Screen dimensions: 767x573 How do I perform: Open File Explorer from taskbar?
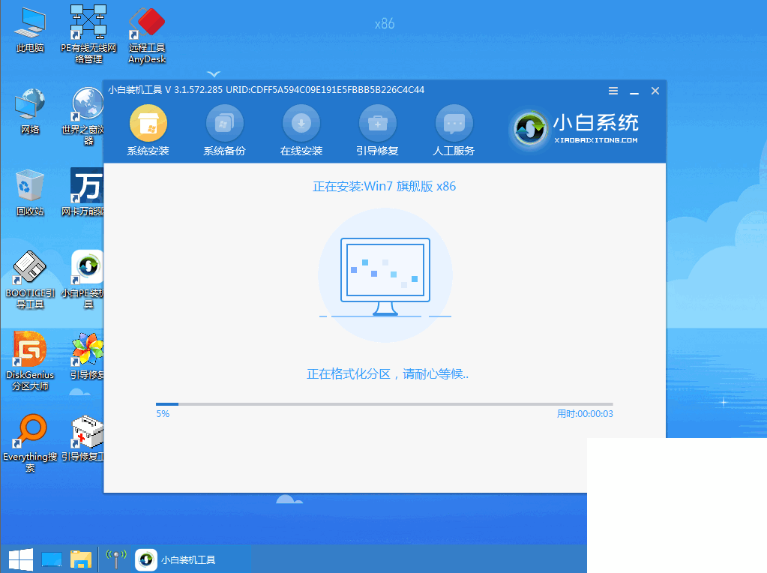click(81, 559)
